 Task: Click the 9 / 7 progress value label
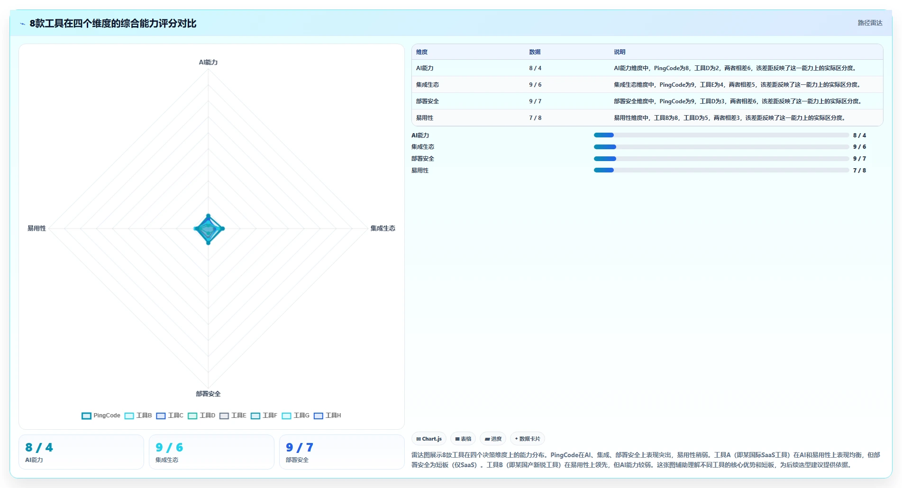tap(859, 159)
